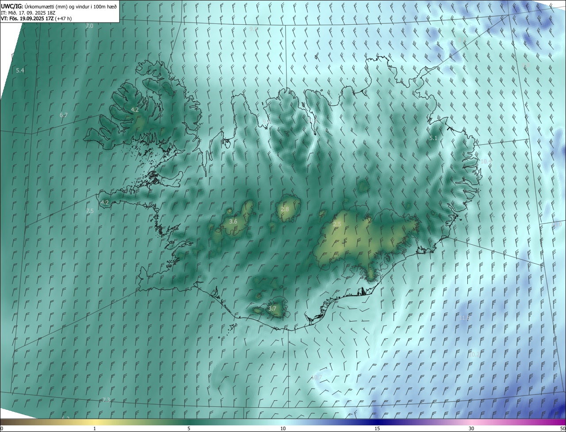Click the 3.6 value on Langjökull glacier
Viewport: 566px width, 432px height.
coord(233,221)
